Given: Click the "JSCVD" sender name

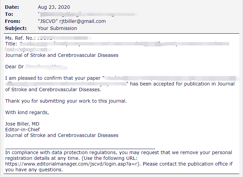Looking at the screenshot, I should tap(48, 21).
